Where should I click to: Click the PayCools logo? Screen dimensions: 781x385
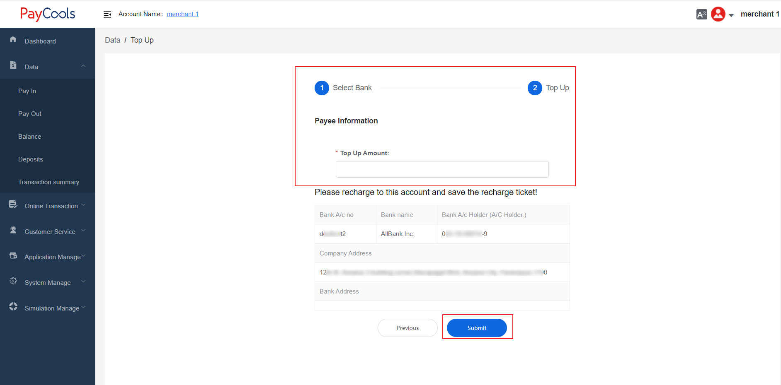click(x=48, y=14)
